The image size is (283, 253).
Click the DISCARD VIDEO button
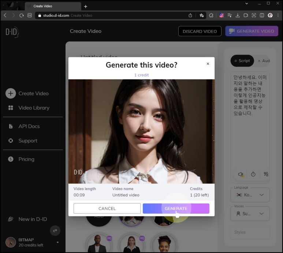click(x=200, y=31)
